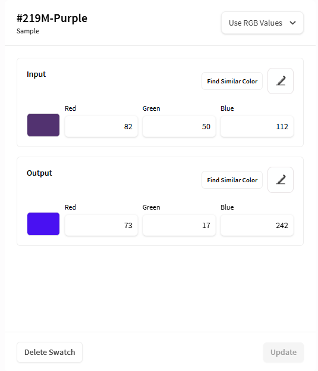This screenshot has width=318, height=371.
Task: Click the Output eyedropper icon
Action: [281, 180]
